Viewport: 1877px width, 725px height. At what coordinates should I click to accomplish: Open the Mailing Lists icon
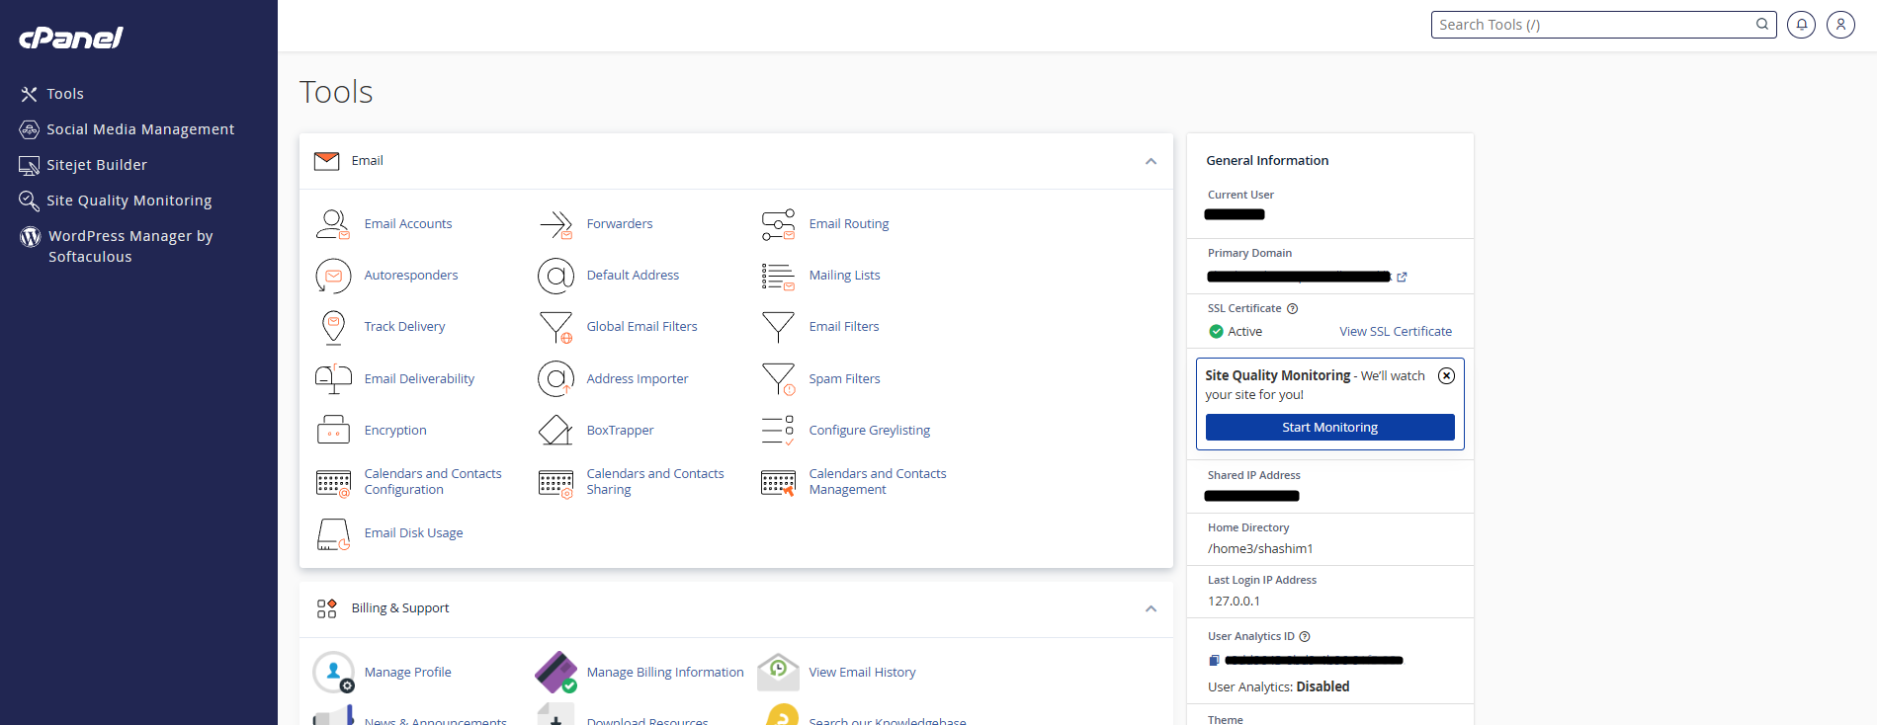778,276
